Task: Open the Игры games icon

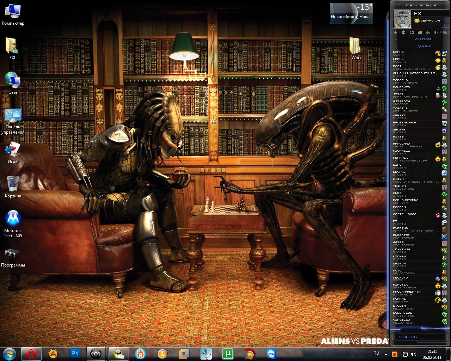Action: 13,152
